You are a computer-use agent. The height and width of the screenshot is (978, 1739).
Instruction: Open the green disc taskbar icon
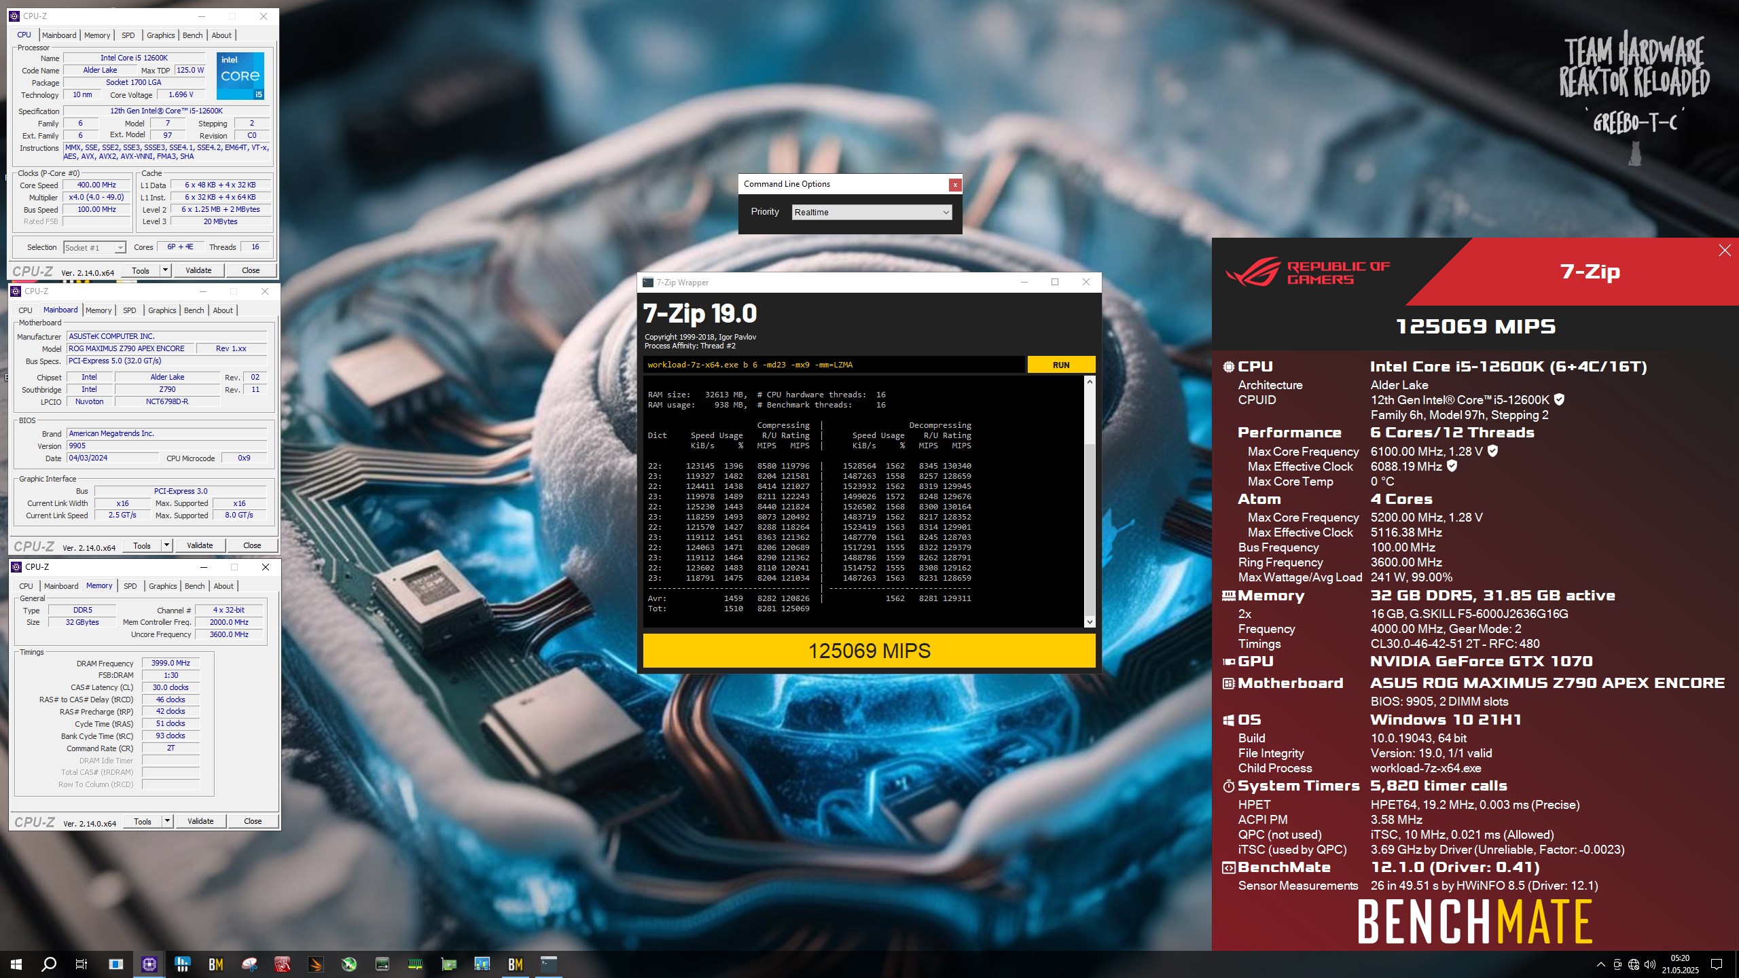(349, 964)
